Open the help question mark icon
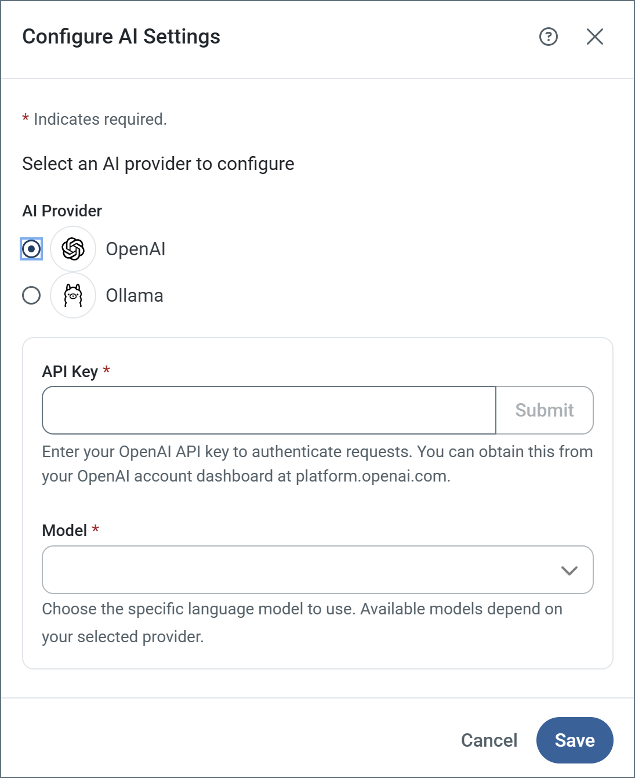The width and height of the screenshot is (635, 778). coord(548,37)
